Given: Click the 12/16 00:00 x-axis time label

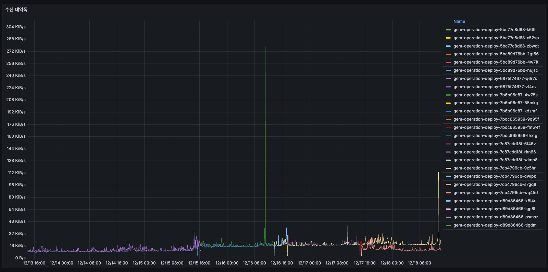Looking at the screenshot, I should tap(227, 263).
